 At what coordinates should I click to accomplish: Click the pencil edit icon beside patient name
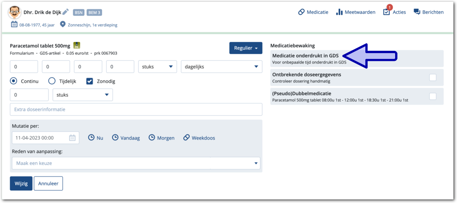(x=65, y=12)
